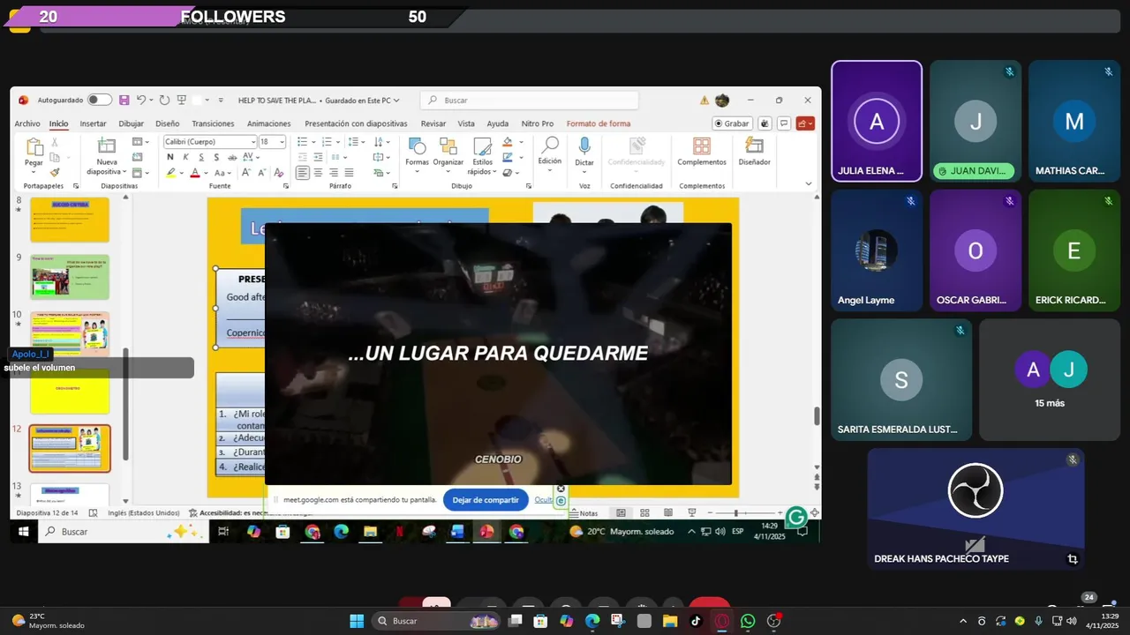
Task: Open the comments pane icon
Action: [x=784, y=123]
